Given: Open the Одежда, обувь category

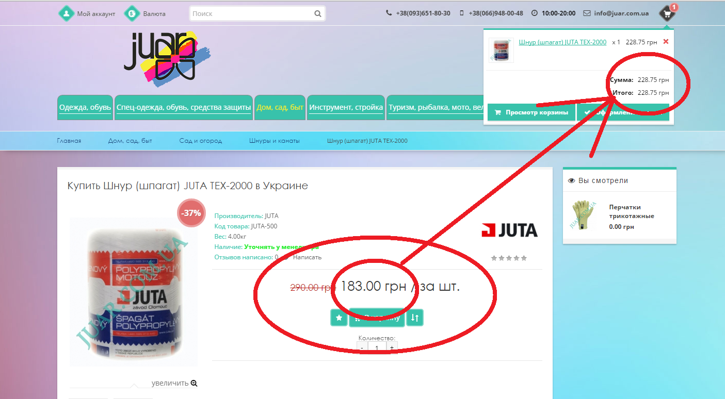Looking at the screenshot, I should (85, 108).
